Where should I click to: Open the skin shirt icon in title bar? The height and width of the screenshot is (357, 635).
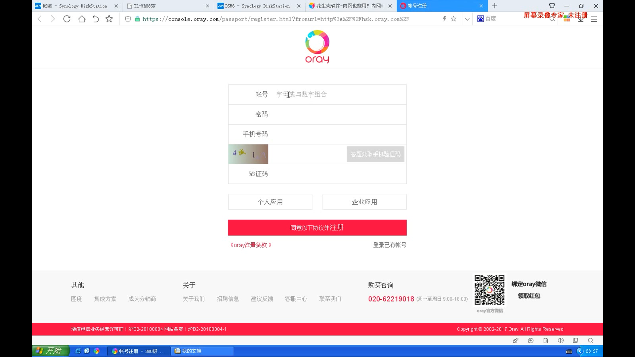tap(552, 6)
